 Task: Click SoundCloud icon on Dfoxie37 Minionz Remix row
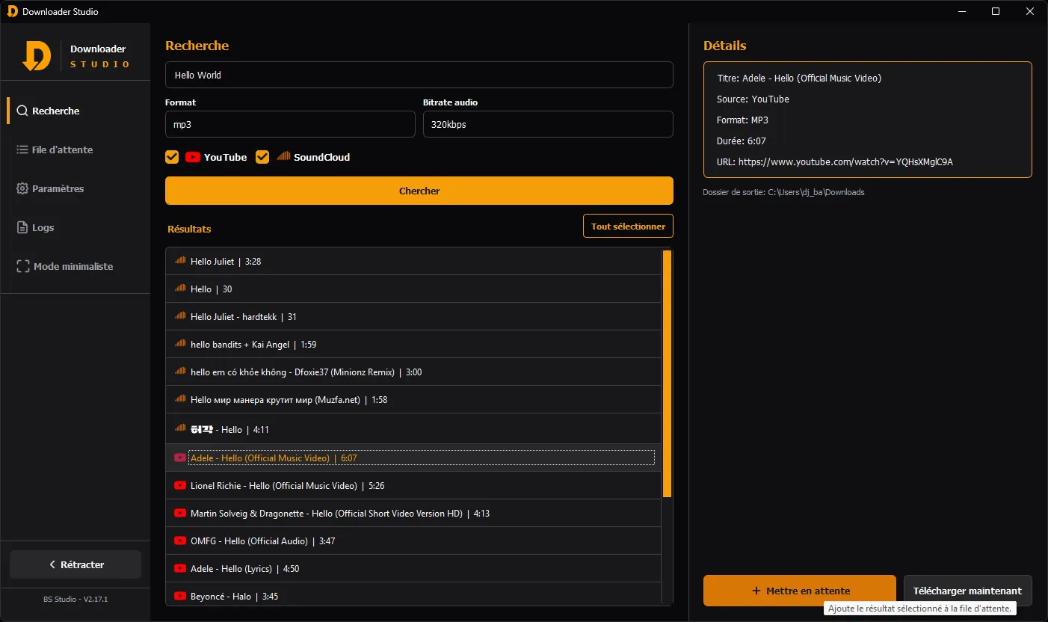click(x=180, y=372)
